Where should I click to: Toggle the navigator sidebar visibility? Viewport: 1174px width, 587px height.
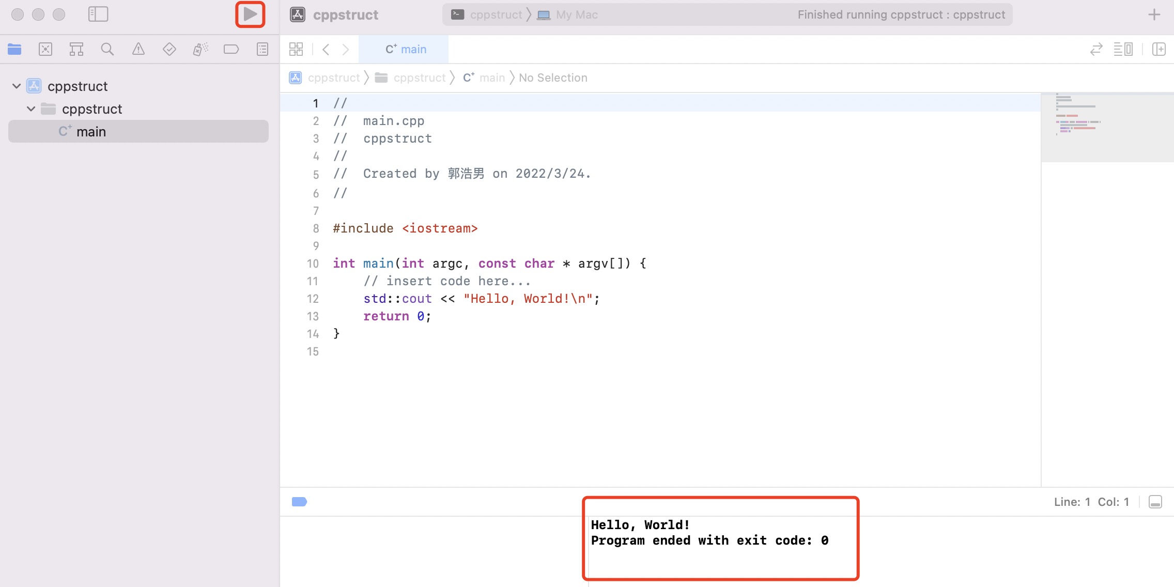99,14
